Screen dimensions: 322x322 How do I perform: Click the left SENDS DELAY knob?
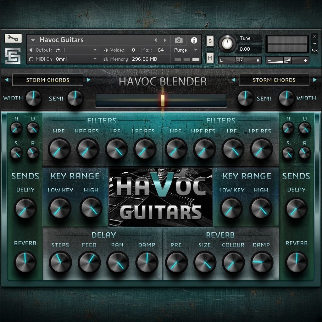pyautogui.click(x=25, y=208)
